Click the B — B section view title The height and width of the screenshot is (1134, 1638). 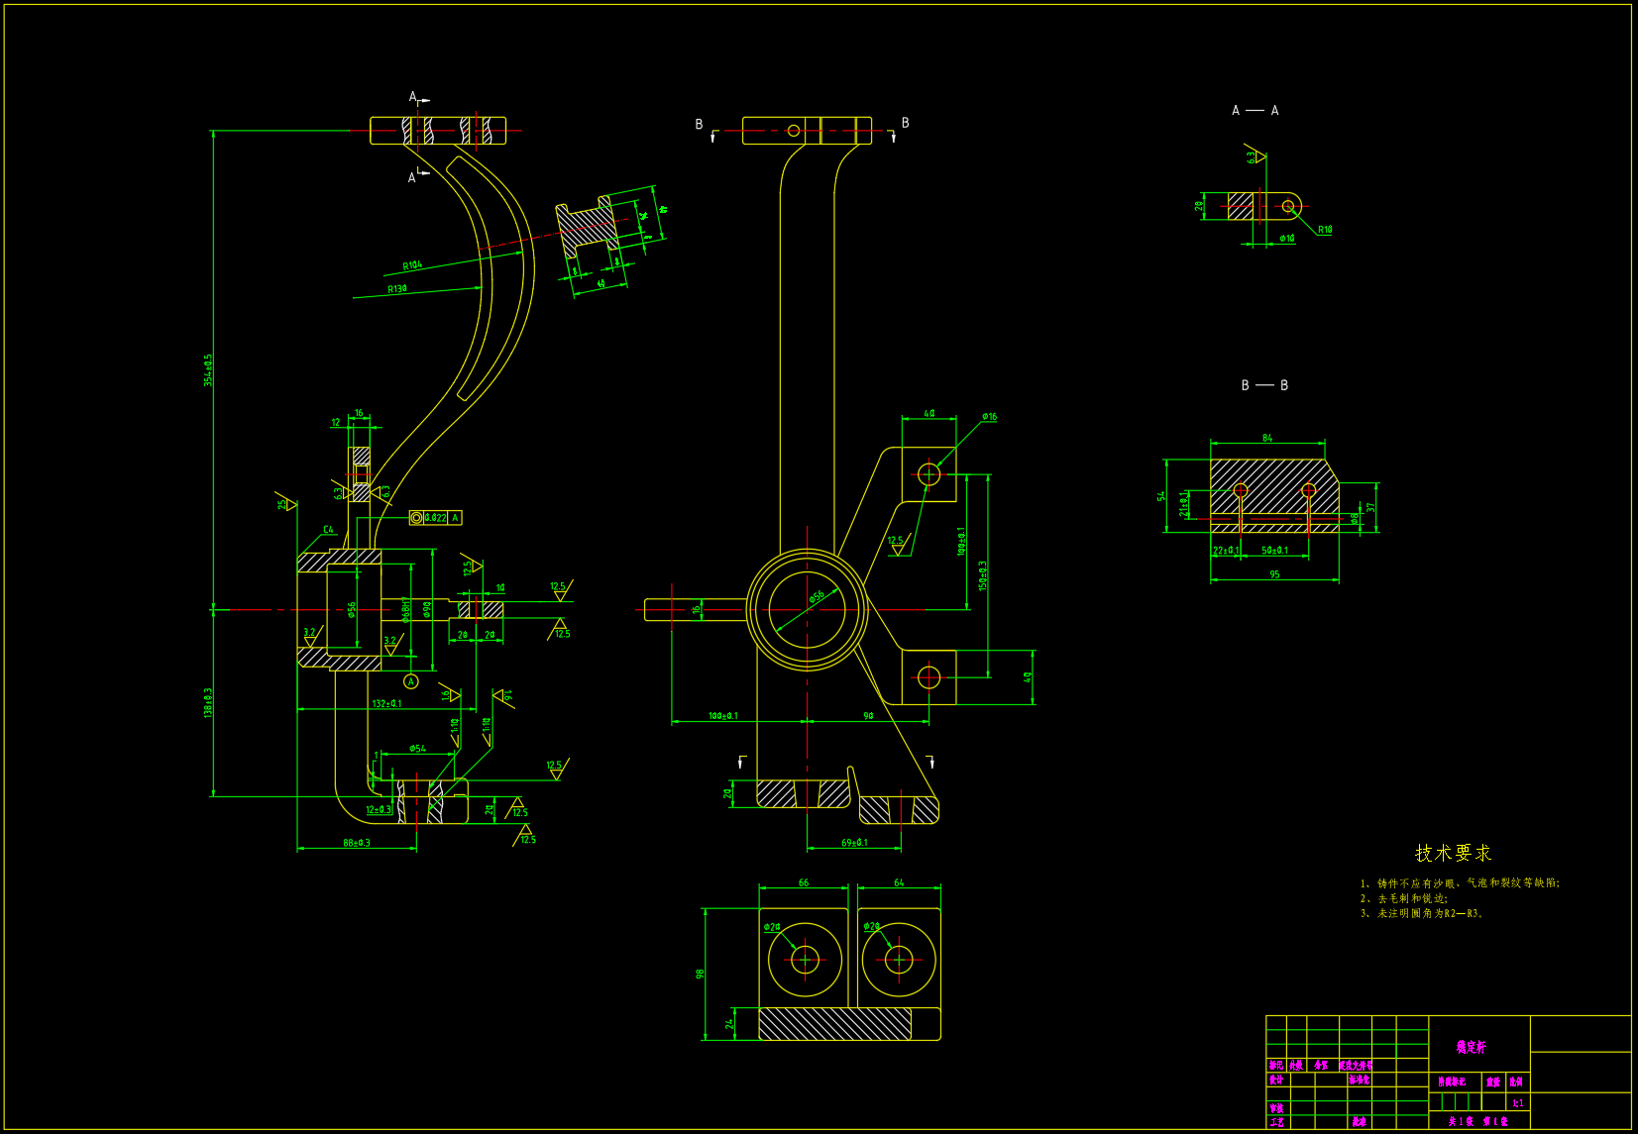(1264, 385)
